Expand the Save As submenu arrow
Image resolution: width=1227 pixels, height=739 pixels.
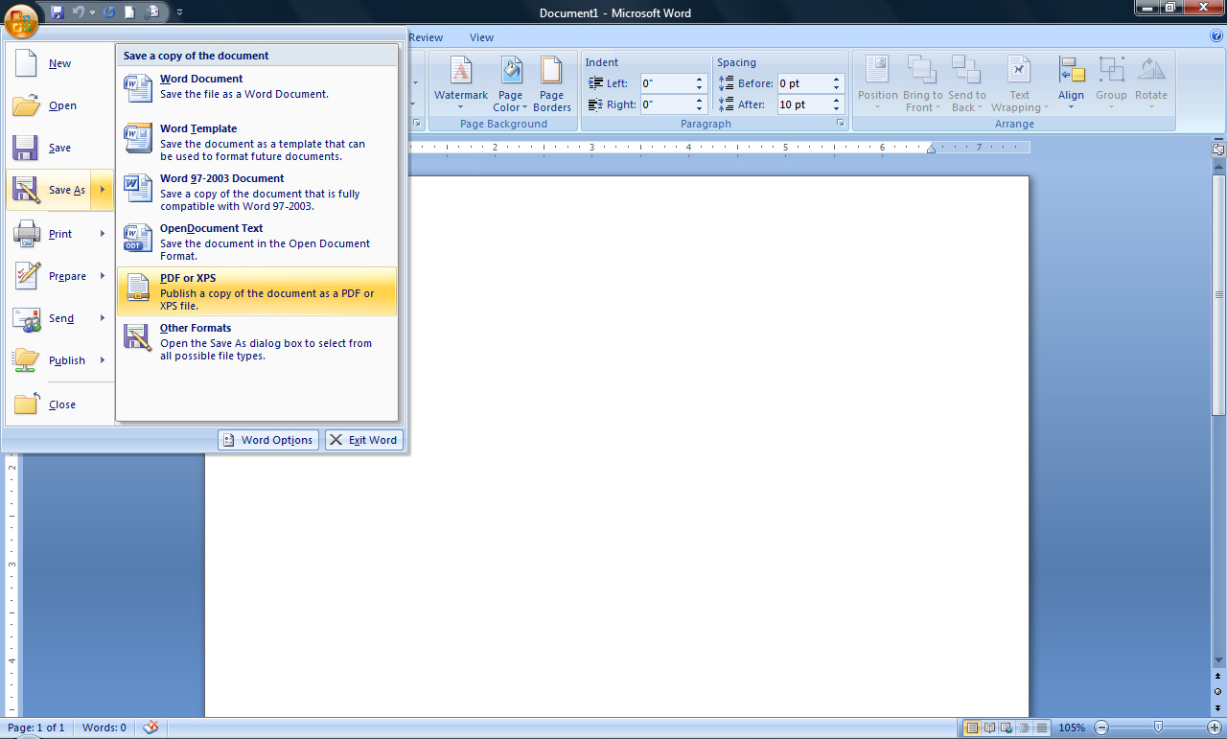[x=103, y=190]
